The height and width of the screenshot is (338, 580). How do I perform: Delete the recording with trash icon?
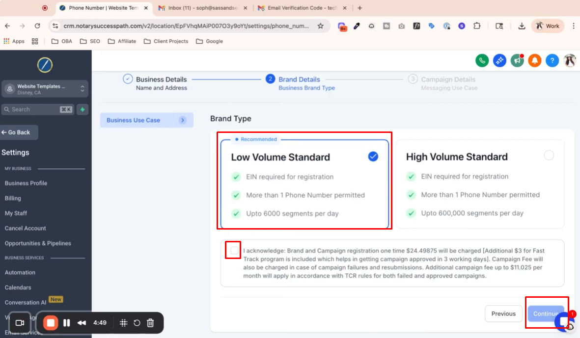150,323
